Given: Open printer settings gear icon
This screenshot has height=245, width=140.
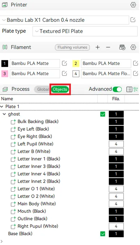Looking at the screenshot, I should tap(133, 5).
